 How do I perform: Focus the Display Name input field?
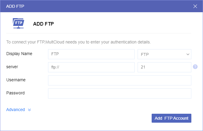coord(91,54)
